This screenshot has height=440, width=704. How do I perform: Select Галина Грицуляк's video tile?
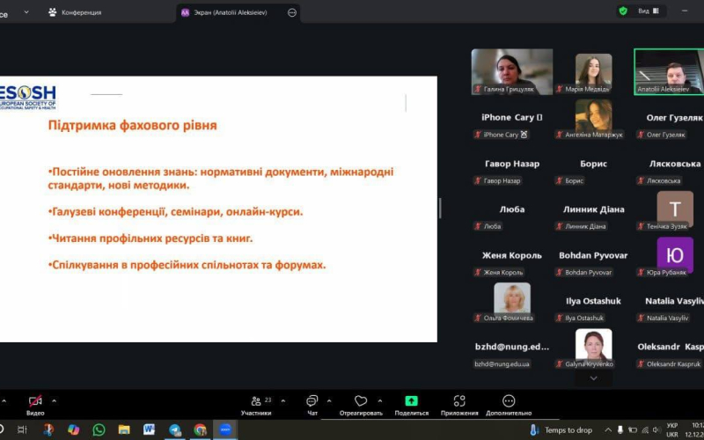(x=512, y=71)
